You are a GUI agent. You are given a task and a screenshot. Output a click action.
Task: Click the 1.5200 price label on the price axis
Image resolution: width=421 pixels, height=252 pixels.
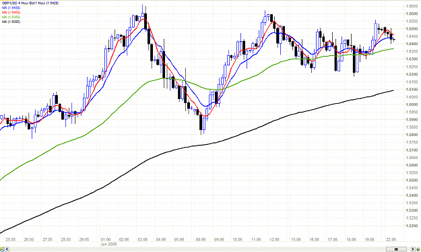point(412,226)
